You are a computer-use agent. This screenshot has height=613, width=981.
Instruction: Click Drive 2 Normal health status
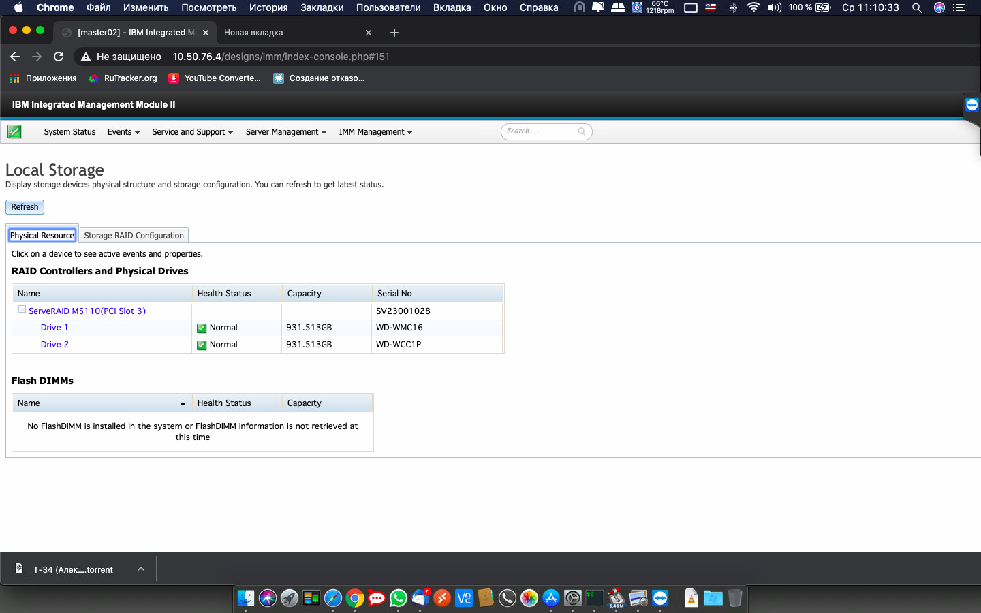coord(217,345)
